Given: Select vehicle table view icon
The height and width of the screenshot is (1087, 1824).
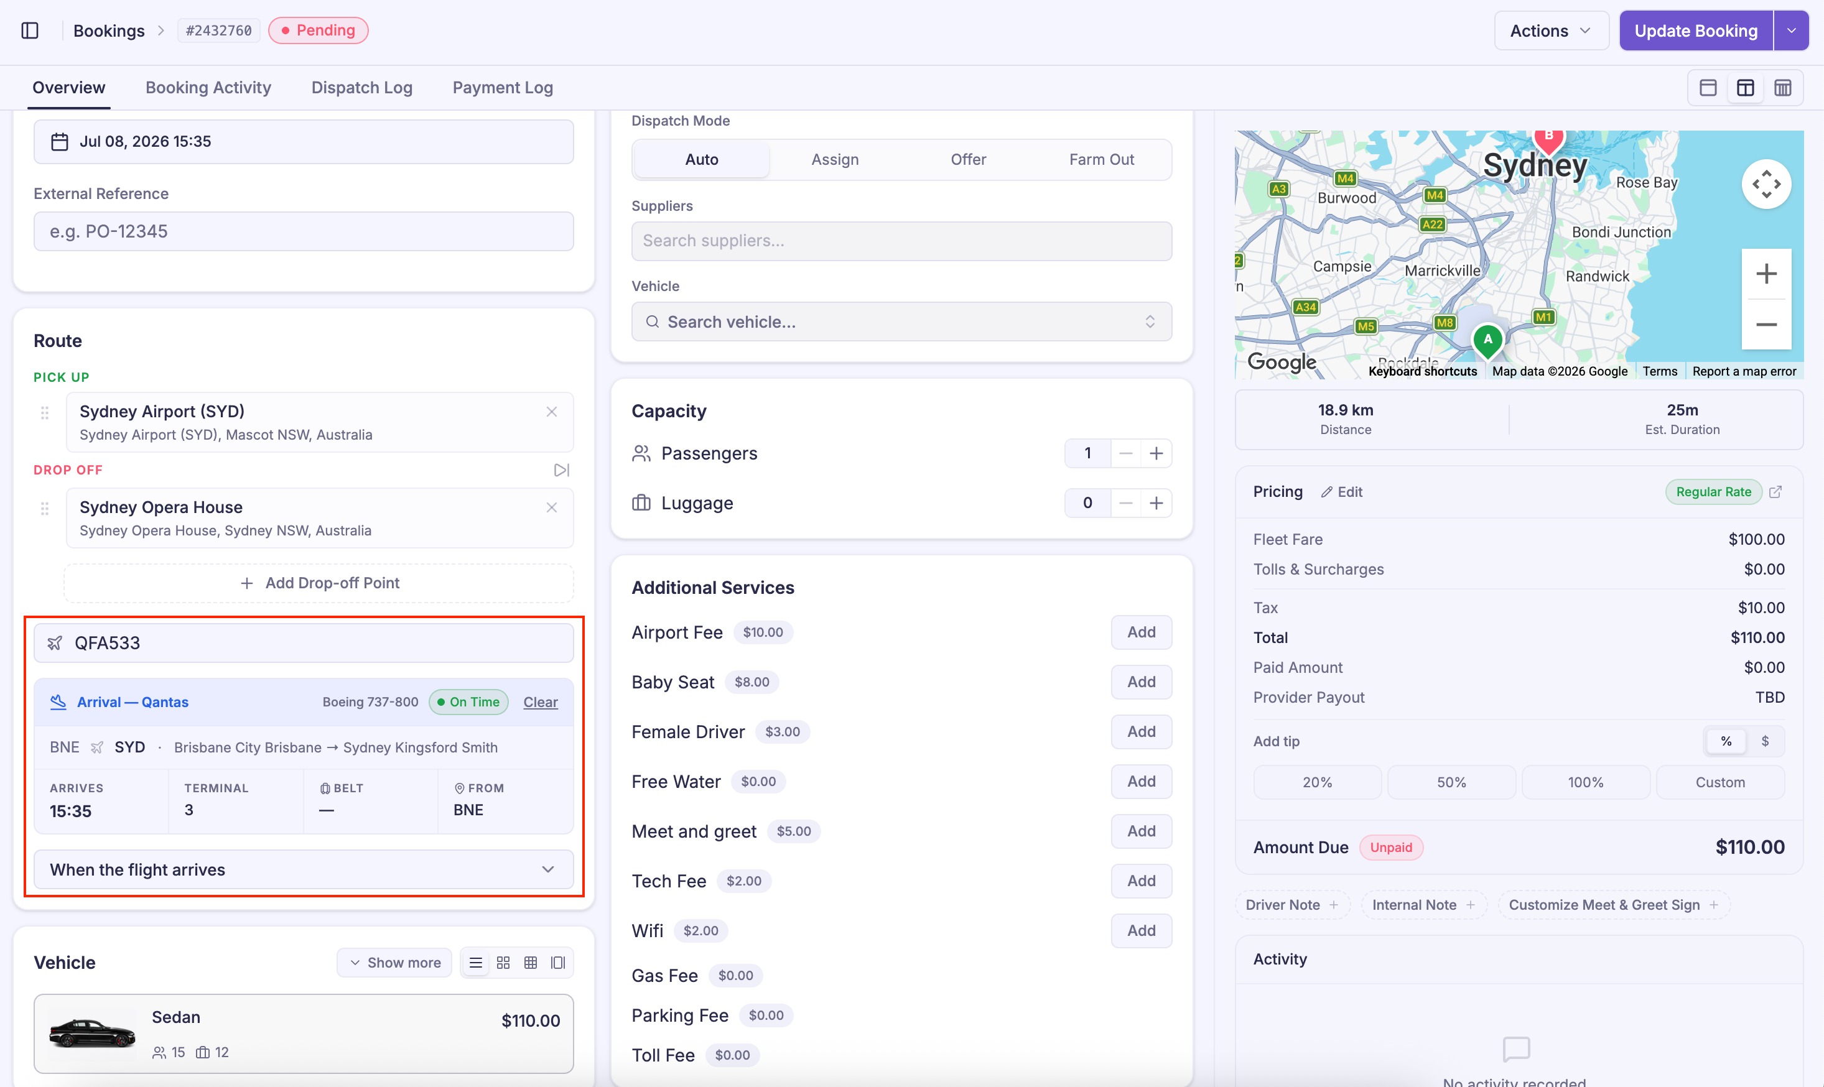Looking at the screenshot, I should pyautogui.click(x=531, y=963).
